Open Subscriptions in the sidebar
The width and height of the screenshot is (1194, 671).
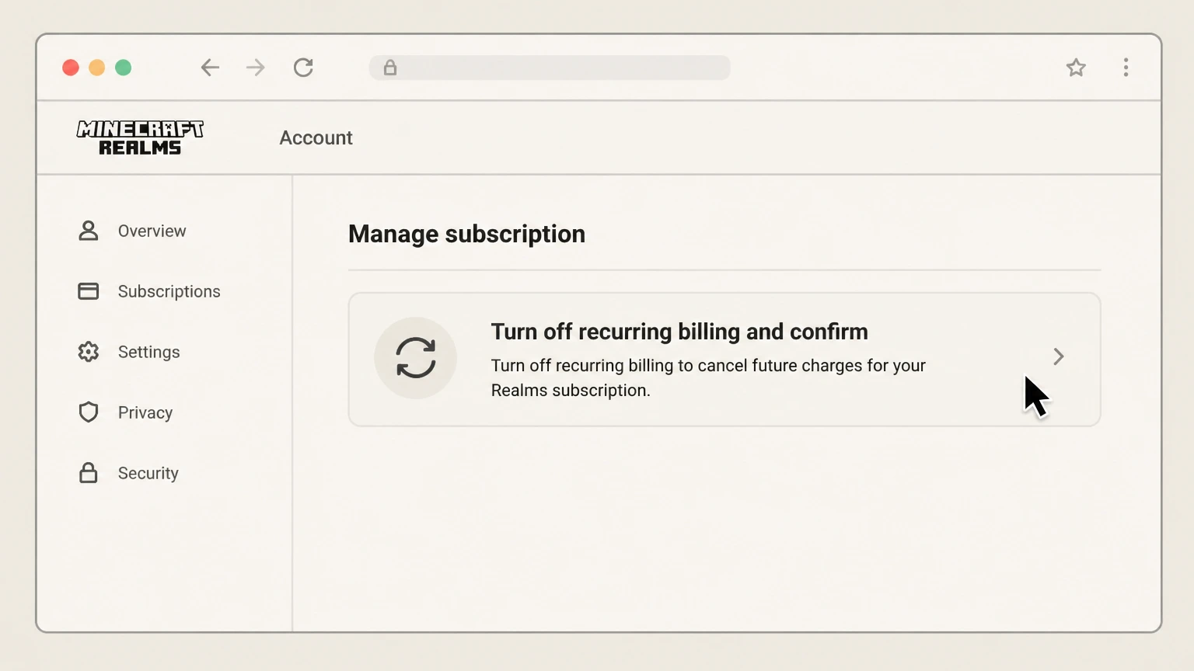click(169, 291)
